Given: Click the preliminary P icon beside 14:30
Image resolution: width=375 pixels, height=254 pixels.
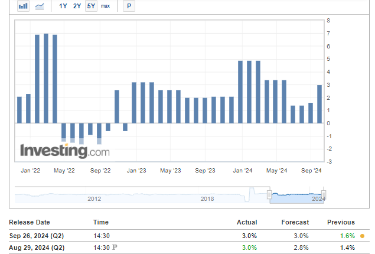Looking at the screenshot, I should [114, 248].
